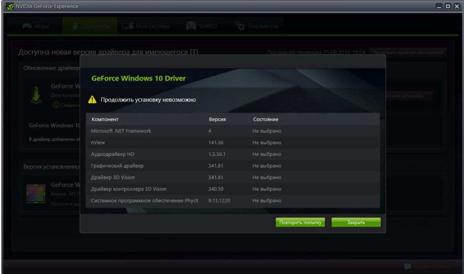This screenshot has width=464, height=274.
Task: Dismiss the dialog with the Закрыть button
Action: (356, 222)
